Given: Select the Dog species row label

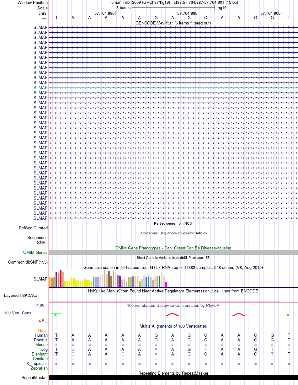Looking at the screenshot, I should (44, 350).
